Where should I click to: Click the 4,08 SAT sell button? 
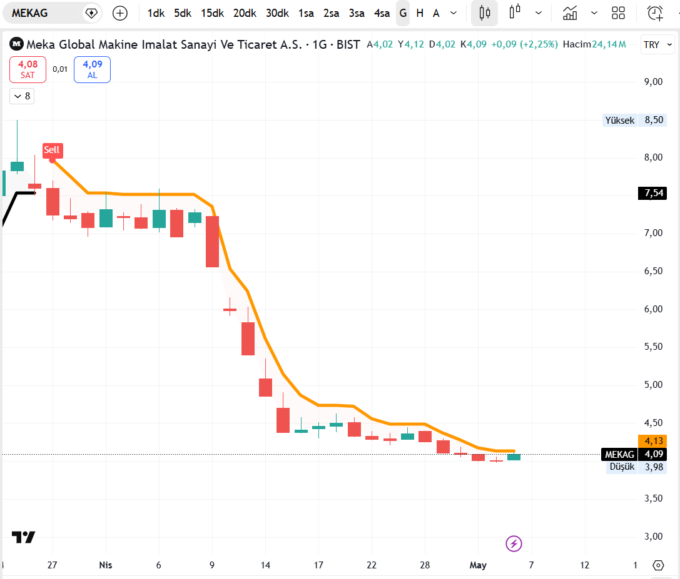coord(28,69)
